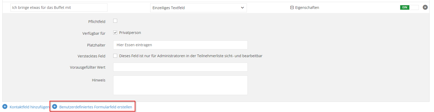Click the 'nur für Administratoren' checkbox label
The image size is (434, 112).
tap(191, 56)
